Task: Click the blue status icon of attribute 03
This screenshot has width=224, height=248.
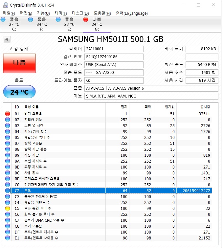Action: tap(8, 125)
